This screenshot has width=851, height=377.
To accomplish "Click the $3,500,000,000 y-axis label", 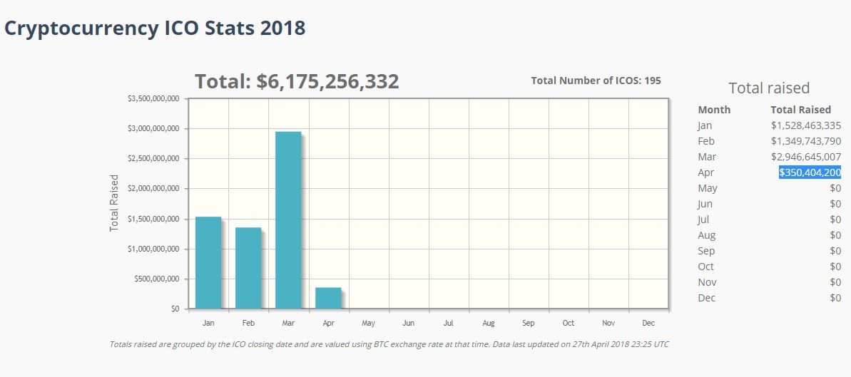I will click(153, 98).
